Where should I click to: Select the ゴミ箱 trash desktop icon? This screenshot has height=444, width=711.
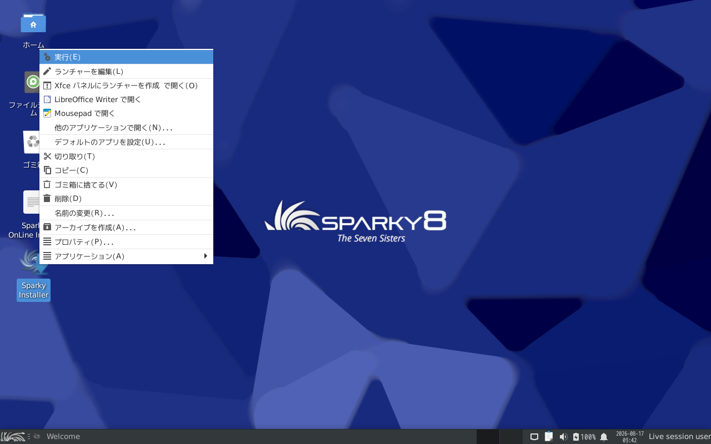(x=31, y=142)
